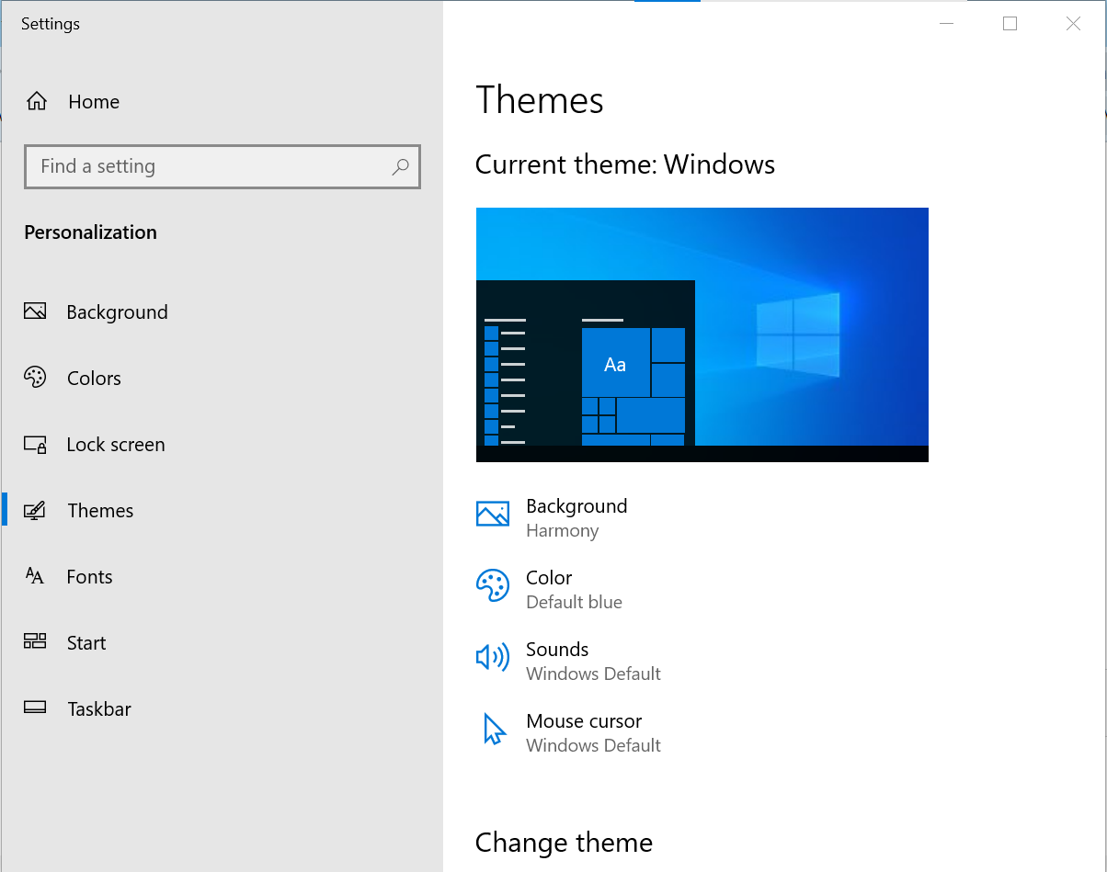Maximize the Settings window
1107x872 pixels.
(1010, 24)
